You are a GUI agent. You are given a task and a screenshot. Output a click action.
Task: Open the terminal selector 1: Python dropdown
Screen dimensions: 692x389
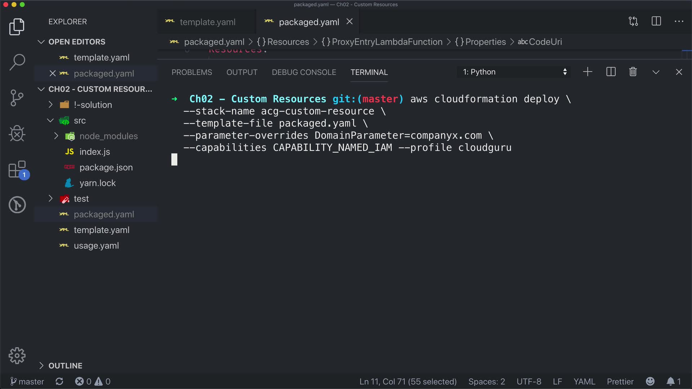click(514, 72)
